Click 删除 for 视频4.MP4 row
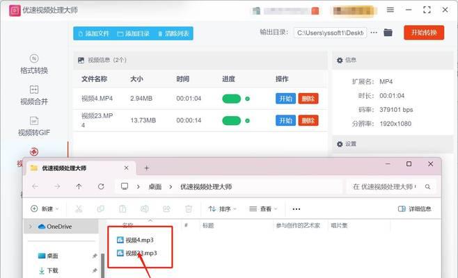 308,99
